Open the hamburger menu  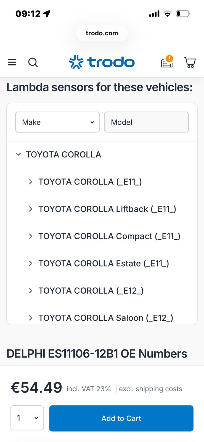point(12,62)
